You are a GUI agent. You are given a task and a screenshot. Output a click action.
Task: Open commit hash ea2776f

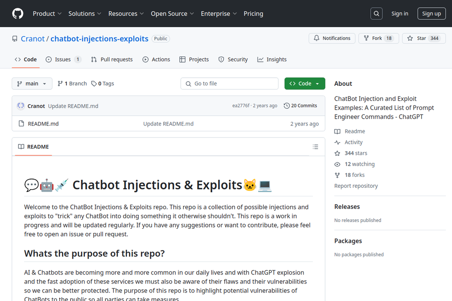point(241,106)
